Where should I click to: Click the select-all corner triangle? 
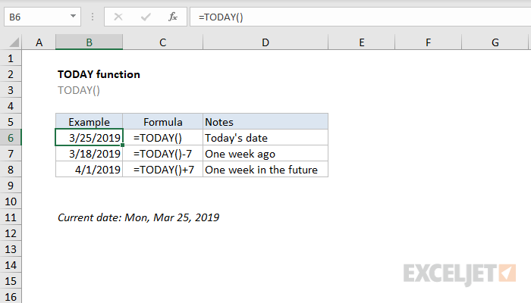[12, 42]
